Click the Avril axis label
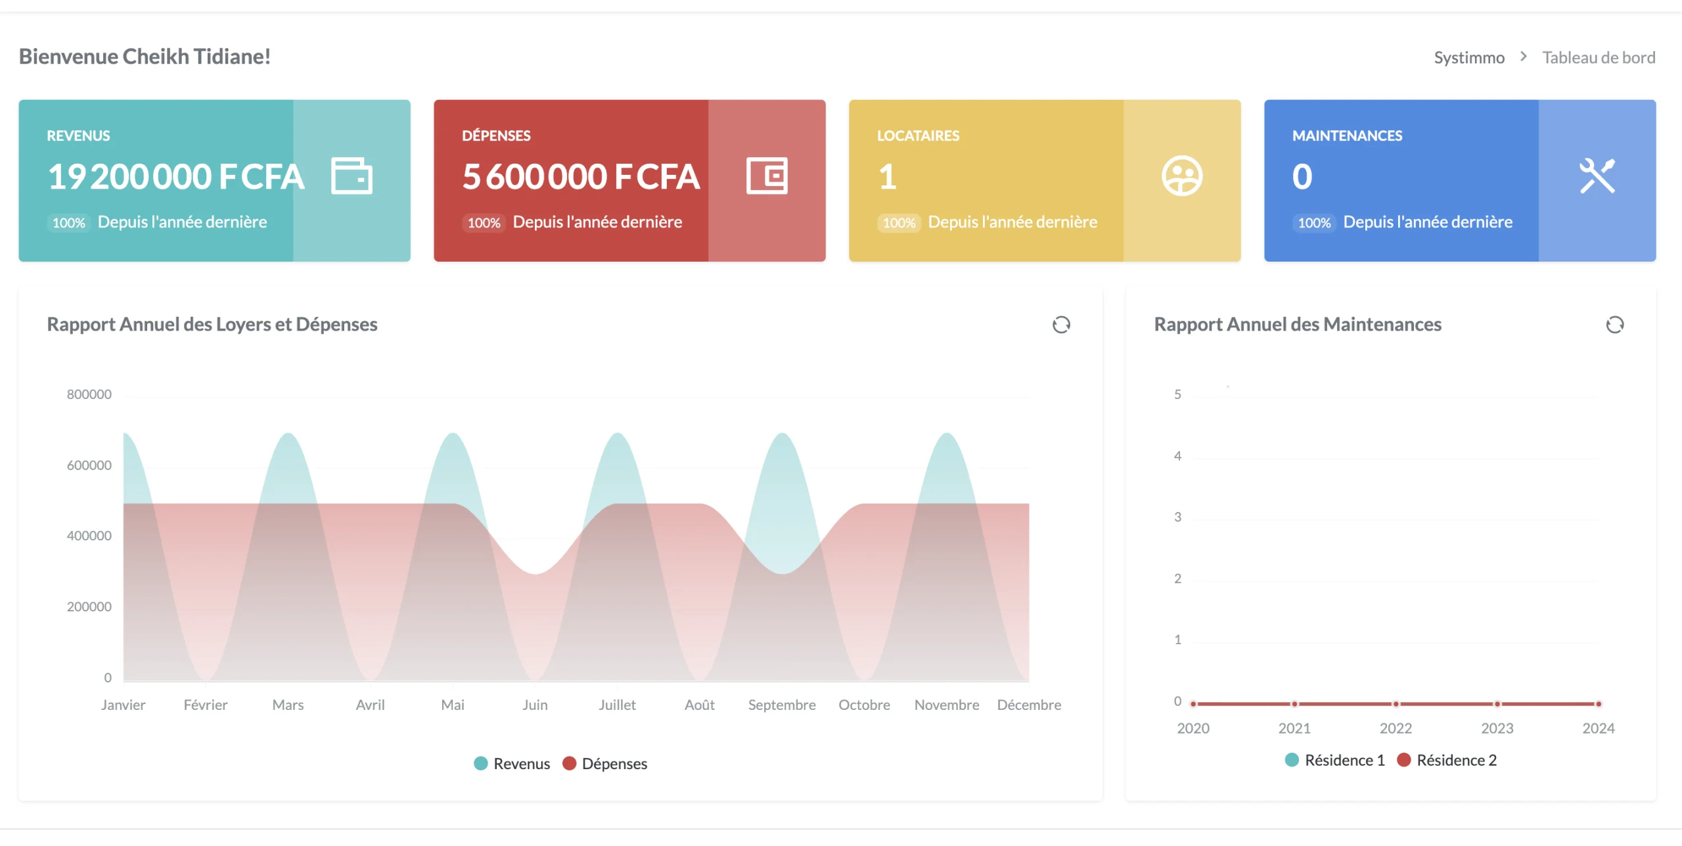The height and width of the screenshot is (846, 1682). [x=370, y=705]
